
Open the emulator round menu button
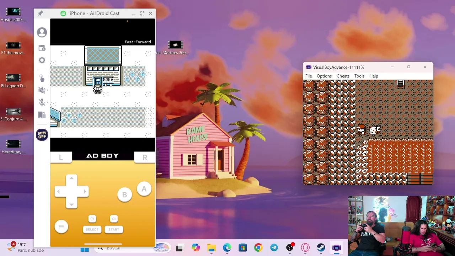61,226
